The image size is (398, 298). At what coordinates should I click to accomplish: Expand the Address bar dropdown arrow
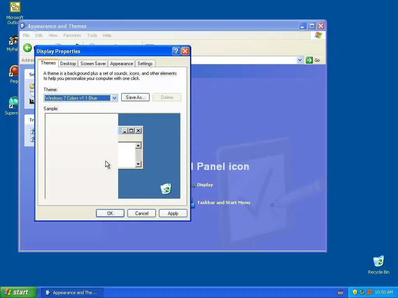[x=300, y=60]
